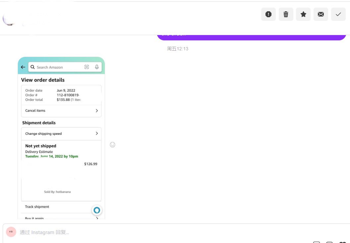This screenshot has width=350, height=243.
Task: Click green delivery date 'June 14, 2022 by 10pm'
Action: [59, 156]
